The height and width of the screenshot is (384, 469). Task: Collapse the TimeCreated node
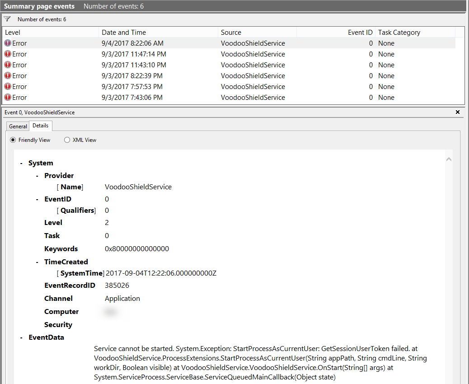click(37, 262)
